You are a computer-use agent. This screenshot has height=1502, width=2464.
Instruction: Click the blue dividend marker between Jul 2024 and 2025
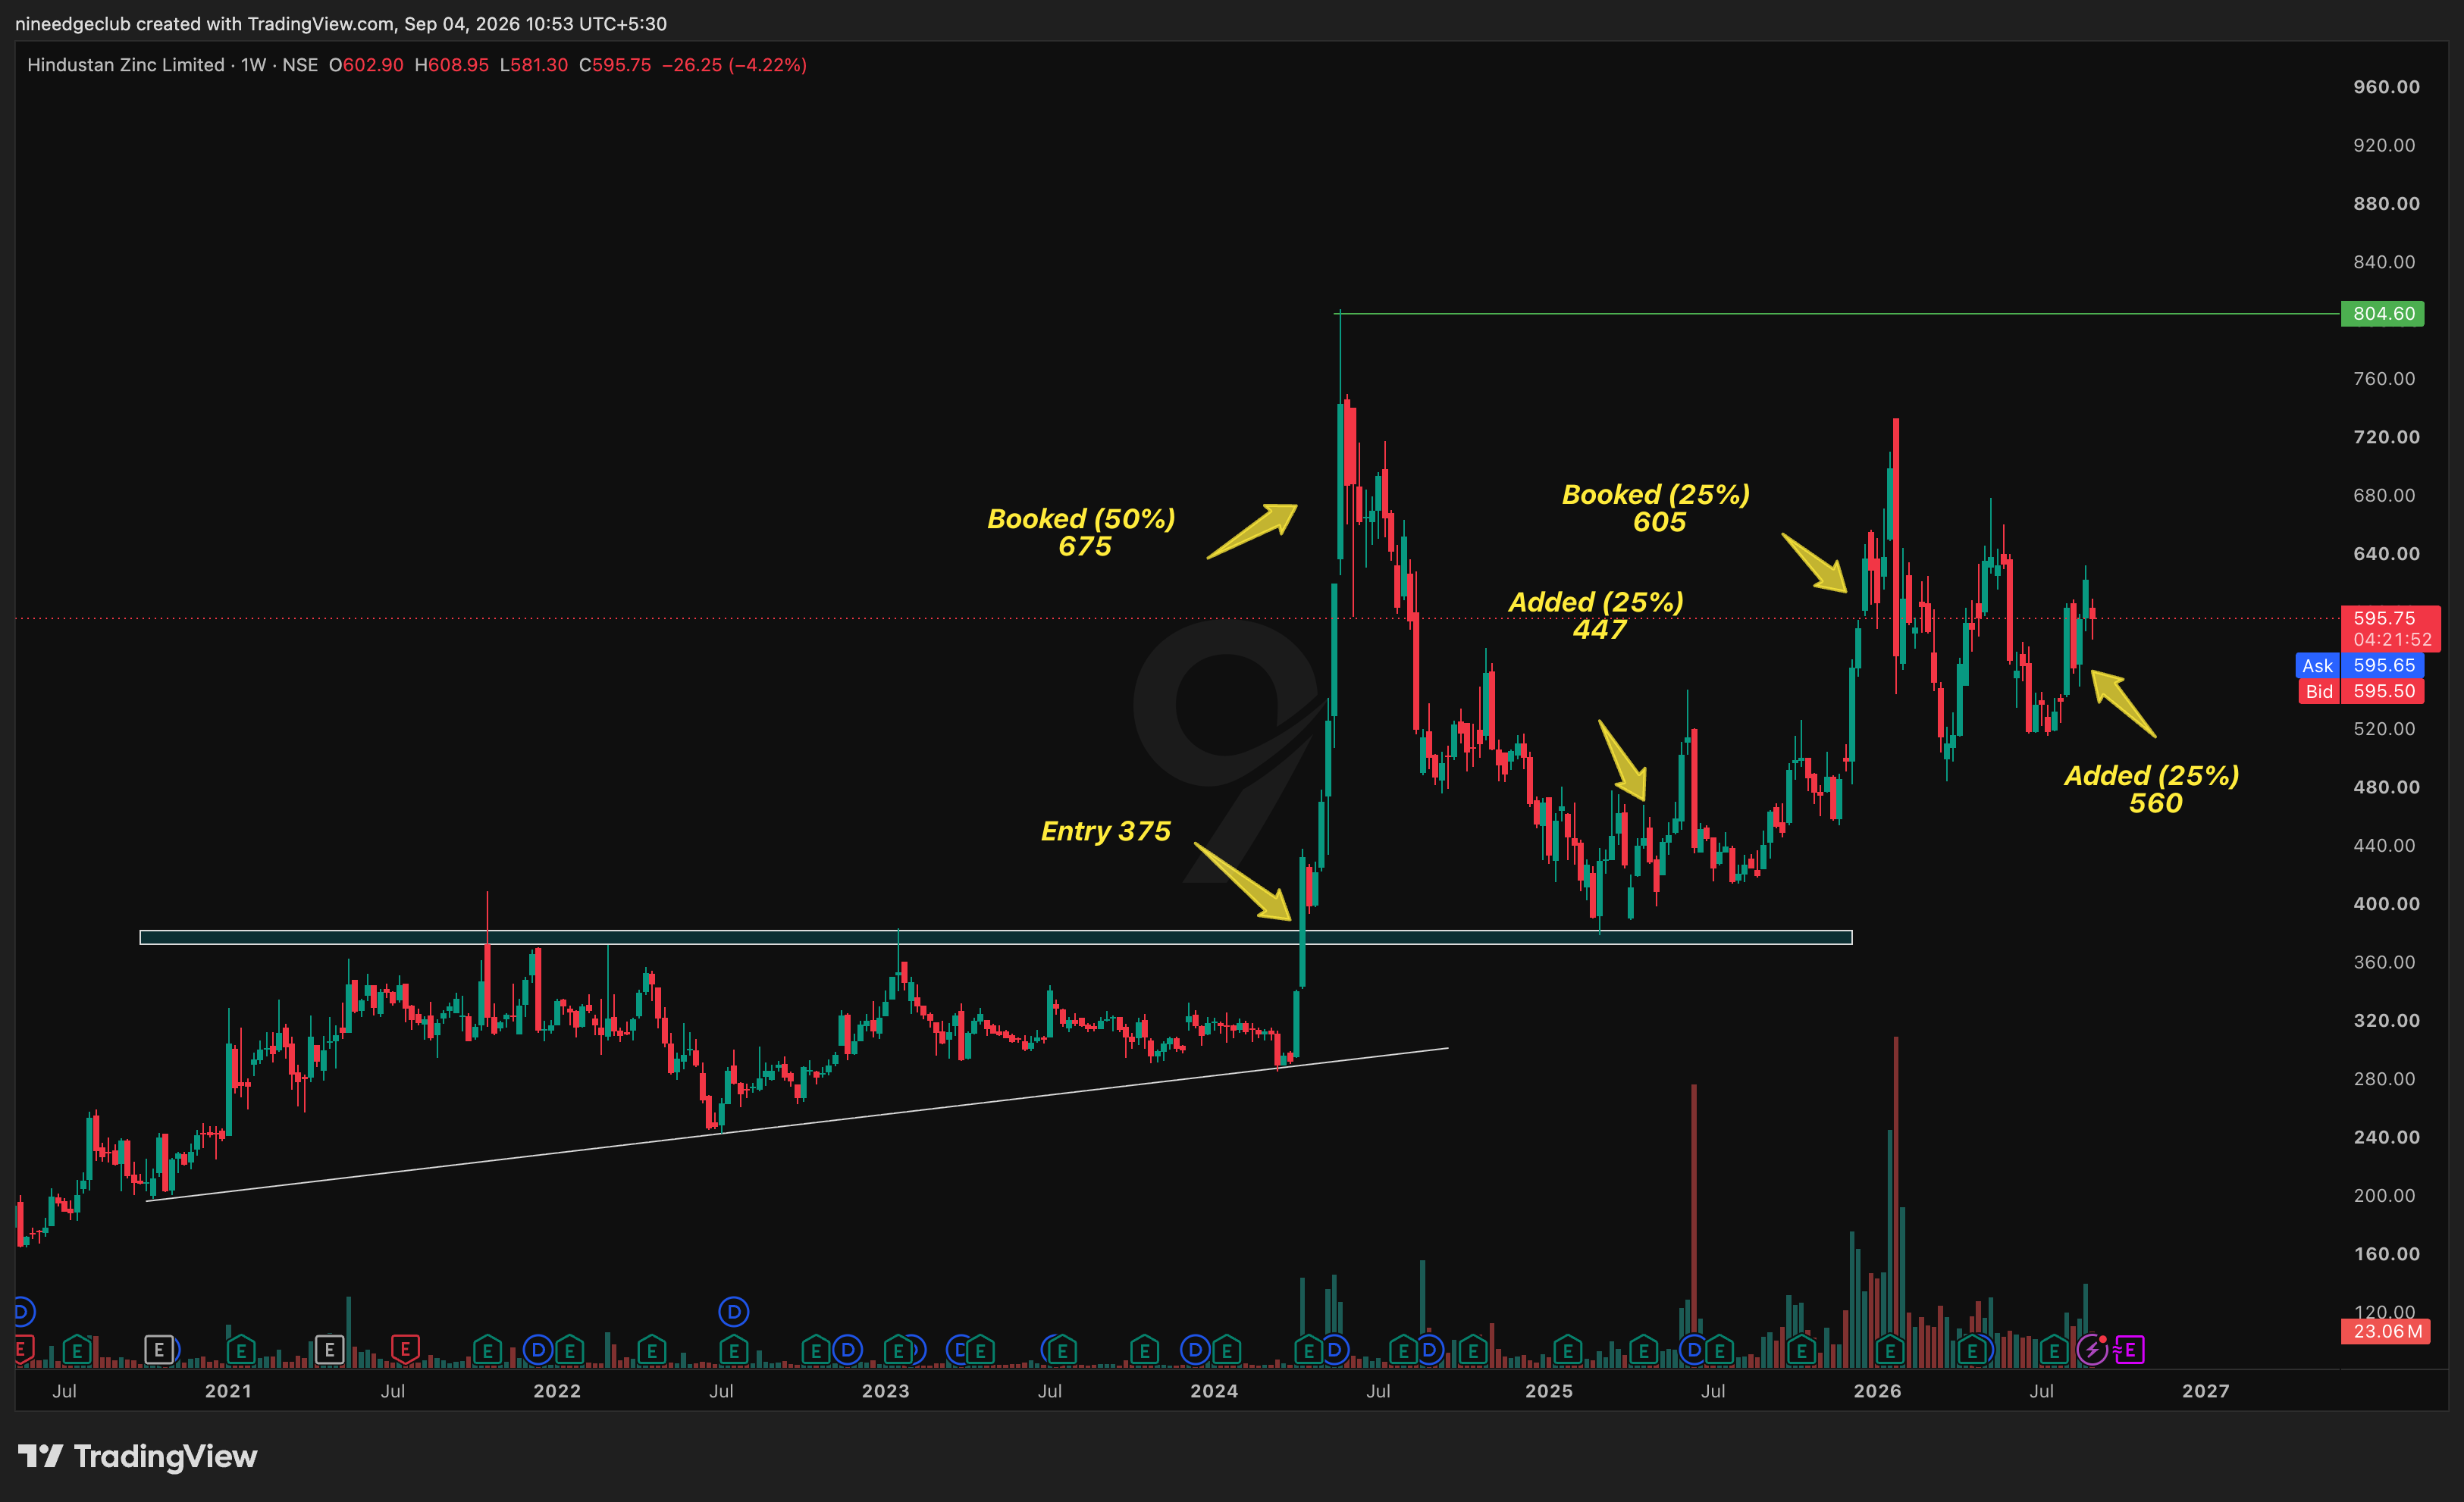[1430, 1350]
